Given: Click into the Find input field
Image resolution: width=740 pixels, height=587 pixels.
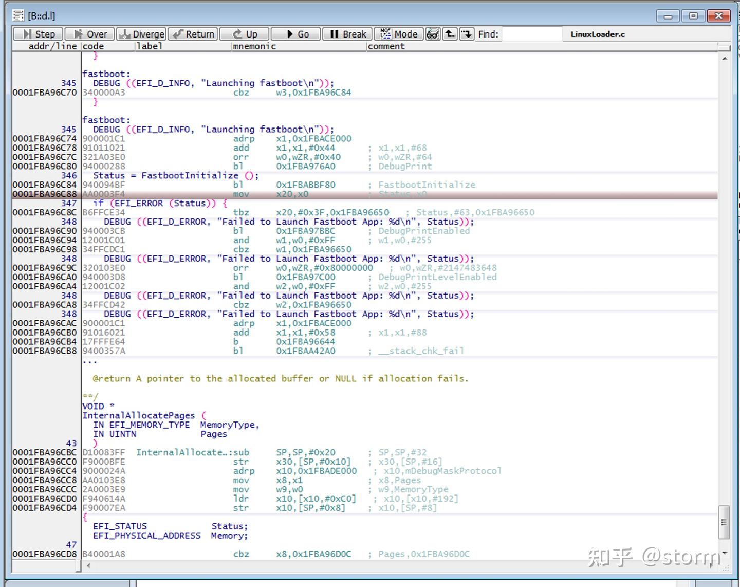Looking at the screenshot, I should (x=532, y=34).
